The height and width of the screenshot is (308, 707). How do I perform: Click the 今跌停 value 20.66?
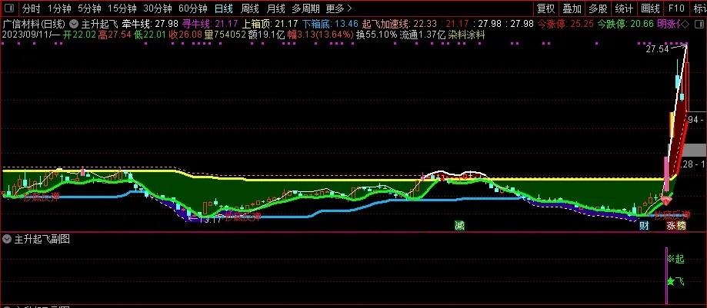[x=641, y=24]
